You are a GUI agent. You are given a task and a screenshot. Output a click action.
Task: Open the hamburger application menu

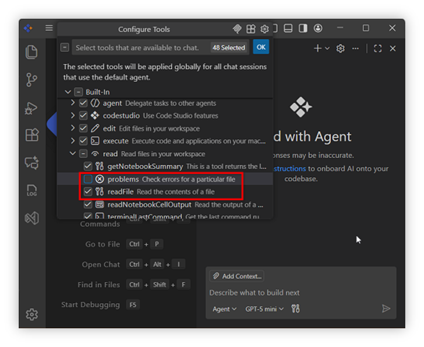[x=49, y=28]
